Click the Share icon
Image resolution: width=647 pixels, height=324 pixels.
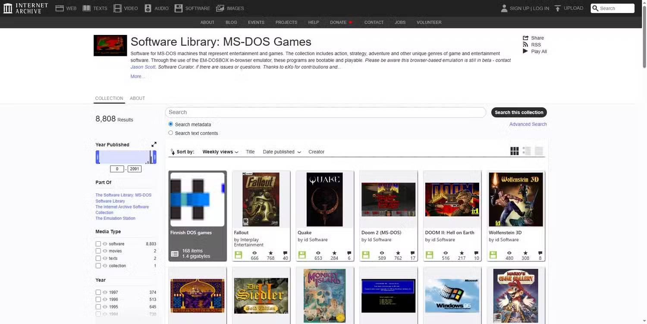point(525,38)
